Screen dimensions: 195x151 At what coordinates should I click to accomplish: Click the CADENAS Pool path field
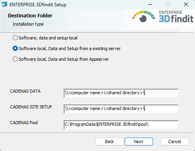[x=121, y=125]
